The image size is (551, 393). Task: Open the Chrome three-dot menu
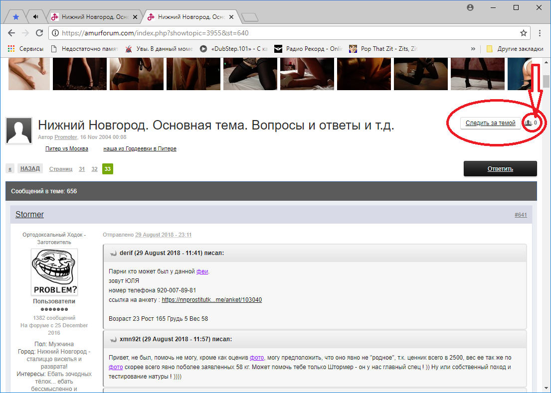tap(540, 33)
